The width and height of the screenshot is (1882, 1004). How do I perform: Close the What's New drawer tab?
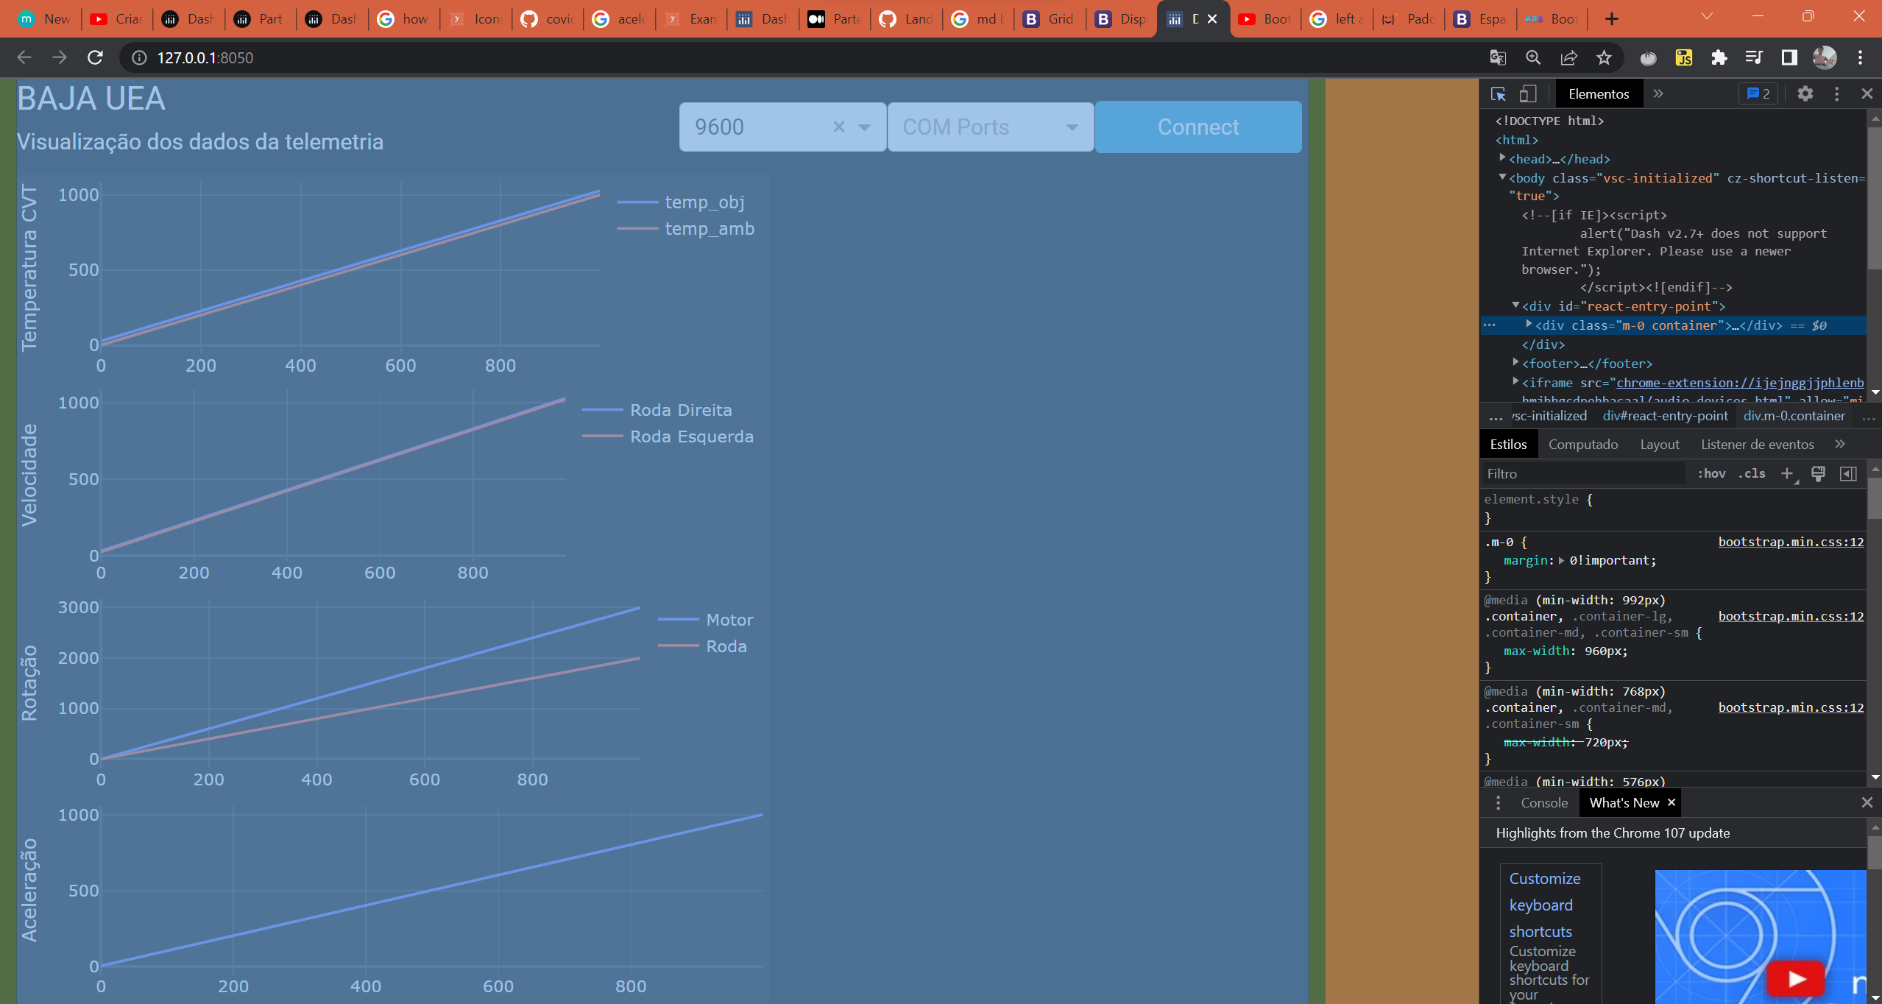[1671, 802]
